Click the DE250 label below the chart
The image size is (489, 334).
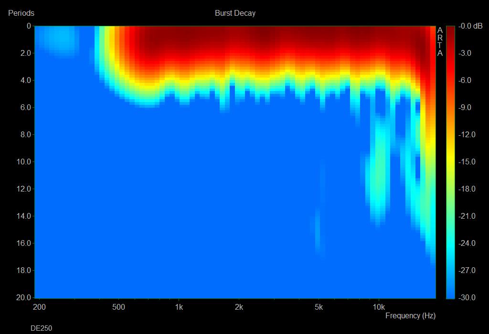[x=41, y=328]
